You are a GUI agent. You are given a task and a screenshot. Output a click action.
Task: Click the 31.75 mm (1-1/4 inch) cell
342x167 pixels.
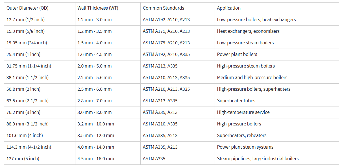(x=29, y=66)
